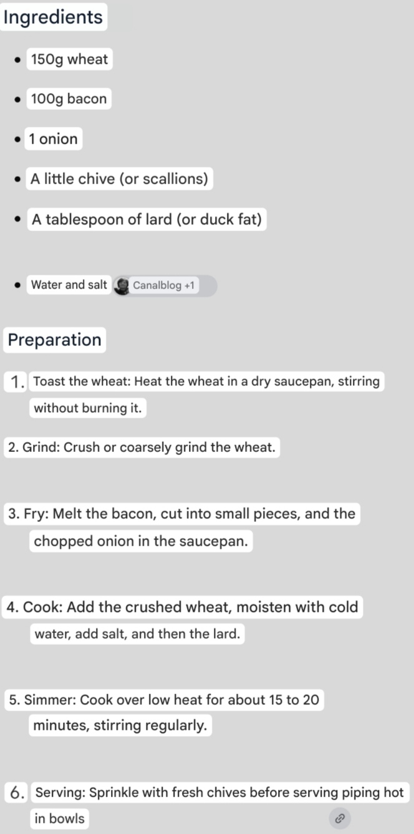Viewport: 414px width, 834px height.
Task: Click the '150g wheat' ingredient
Action: point(69,59)
